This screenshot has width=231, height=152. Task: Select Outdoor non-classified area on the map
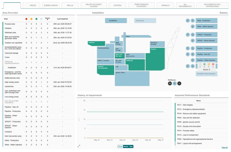coord(106,70)
